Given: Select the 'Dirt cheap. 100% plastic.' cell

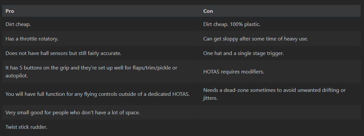Looking at the screenshot, I should pos(280,24).
